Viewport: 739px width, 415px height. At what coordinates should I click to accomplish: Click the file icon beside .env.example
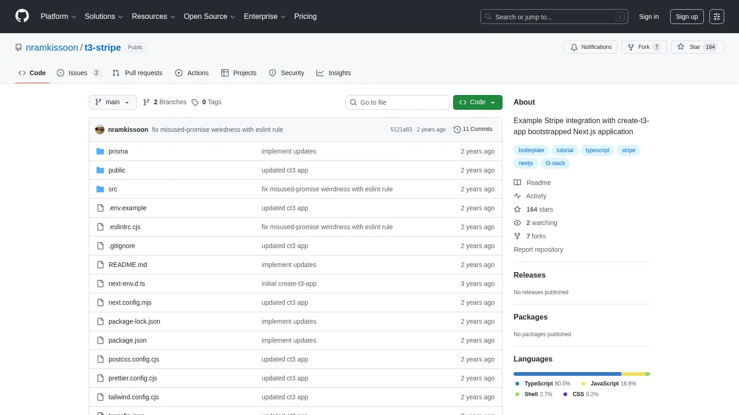tap(100, 208)
